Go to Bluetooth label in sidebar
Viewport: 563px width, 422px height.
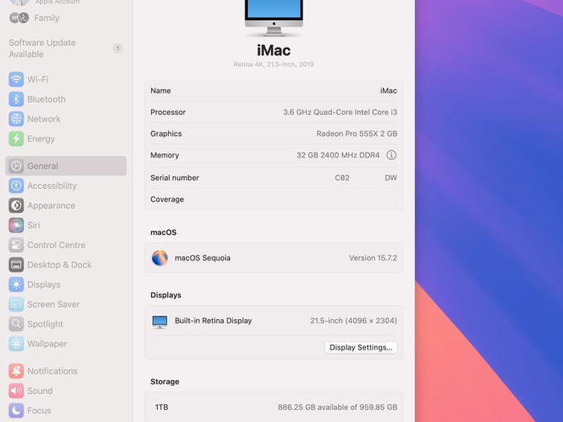point(47,99)
